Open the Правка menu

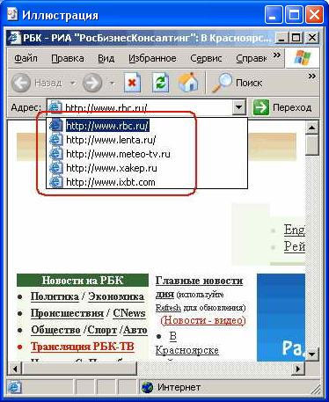(68, 58)
